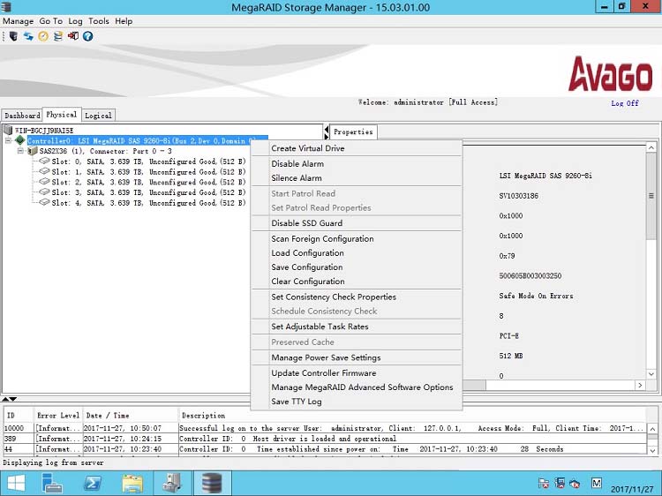The image size is (662, 496).
Task: Click the file cabinet taskbar icon
Action: point(172,484)
